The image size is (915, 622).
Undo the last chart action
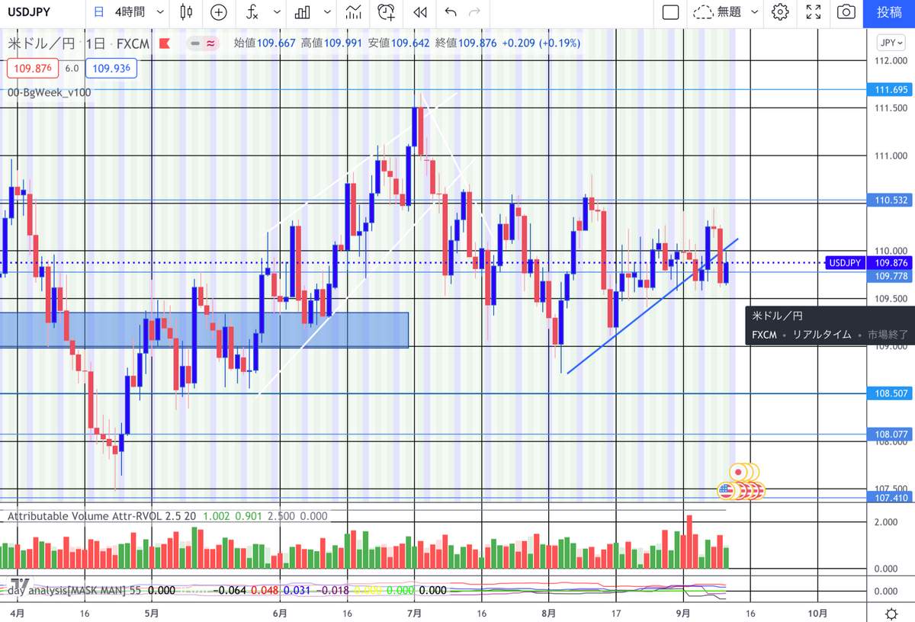[x=450, y=12]
